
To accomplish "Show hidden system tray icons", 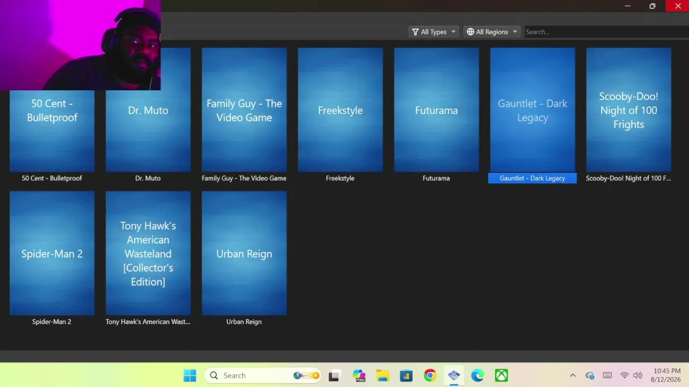I will (573, 375).
